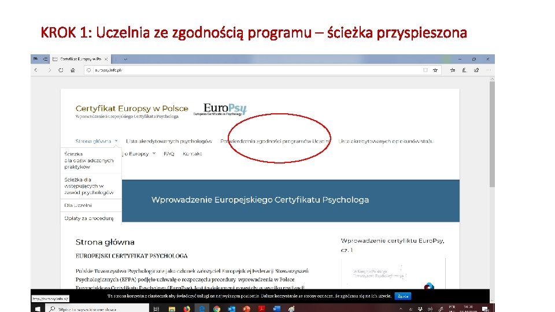Open a new tab with plus button

coord(116,59)
